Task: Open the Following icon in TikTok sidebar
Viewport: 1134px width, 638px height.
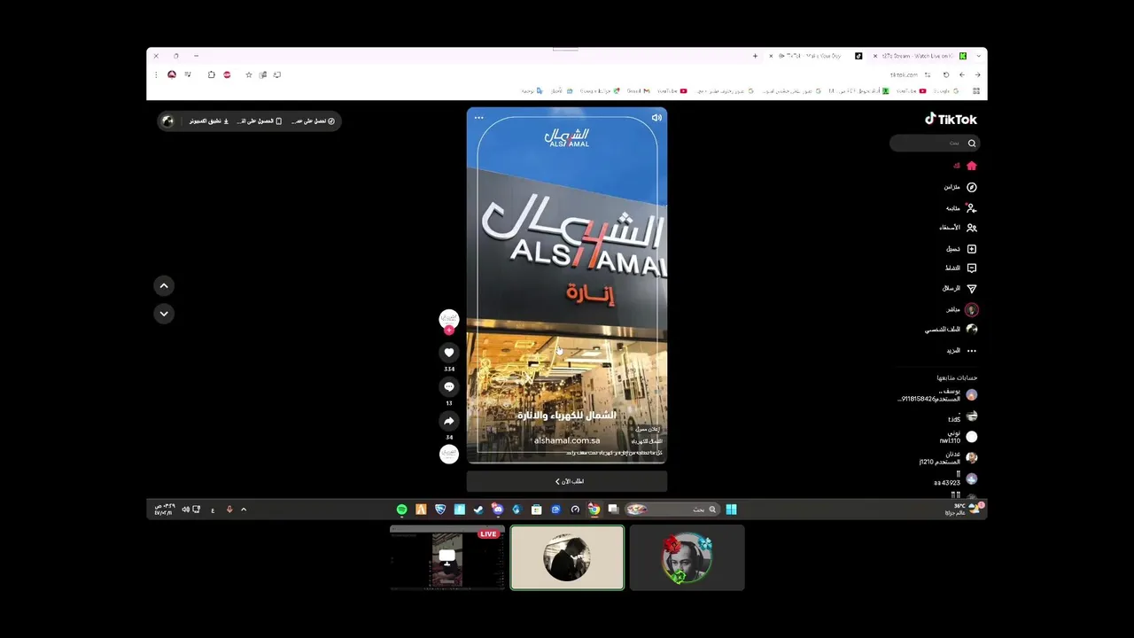Action: (x=972, y=207)
